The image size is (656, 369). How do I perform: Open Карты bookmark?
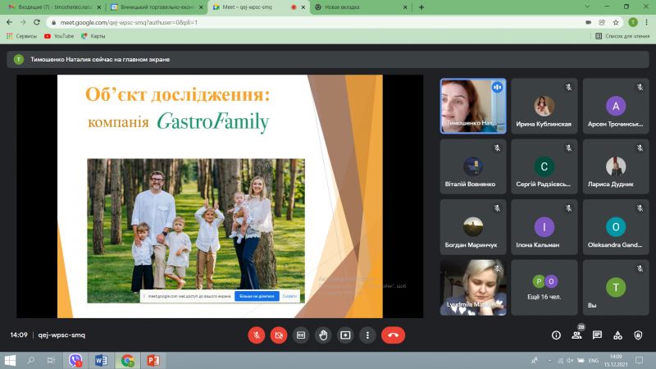[x=93, y=36]
